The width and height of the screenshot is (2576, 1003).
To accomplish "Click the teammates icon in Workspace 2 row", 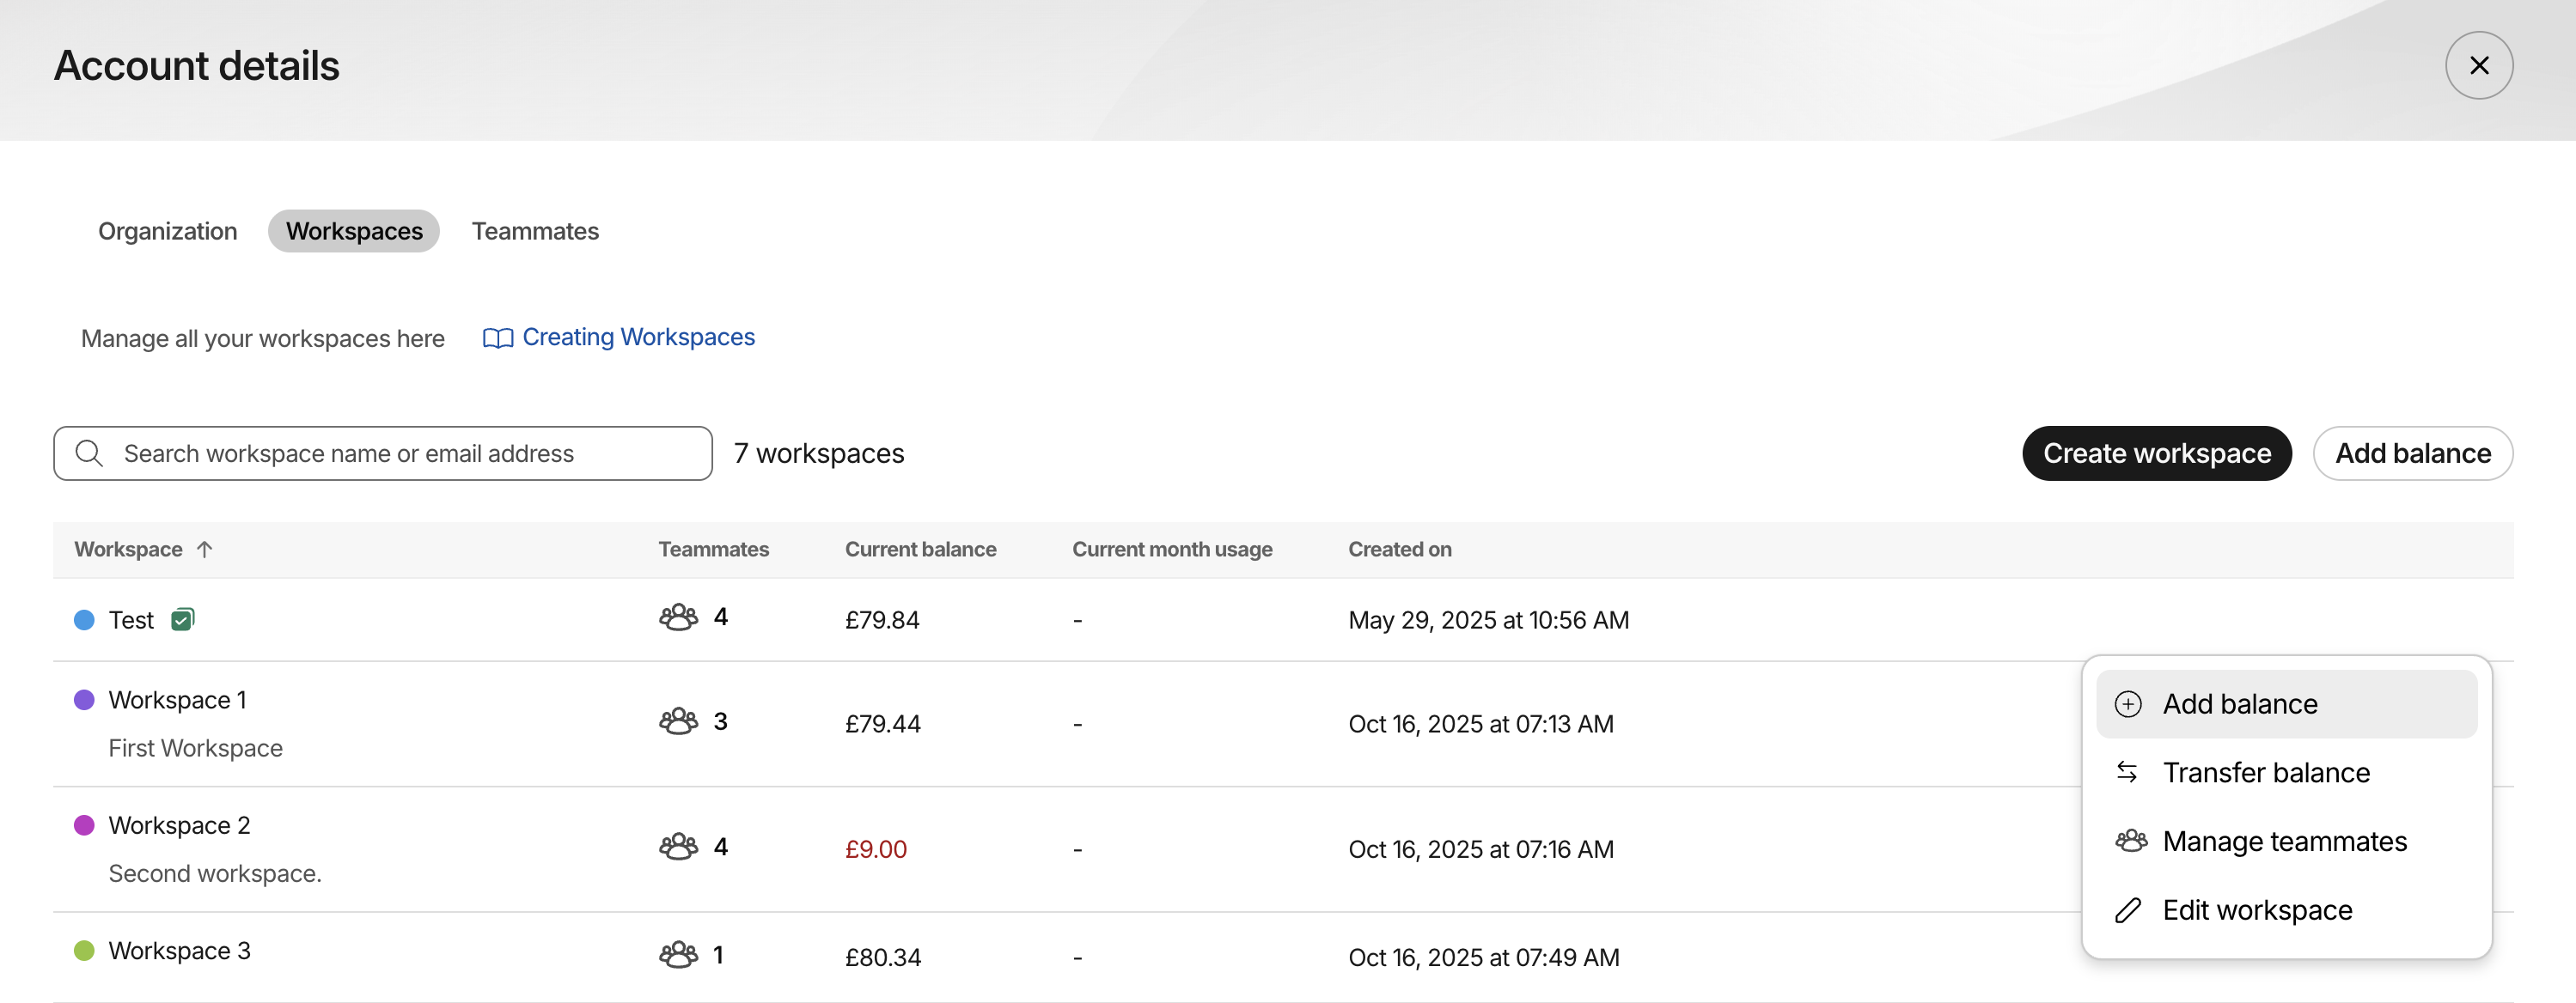I will (678, 848).
